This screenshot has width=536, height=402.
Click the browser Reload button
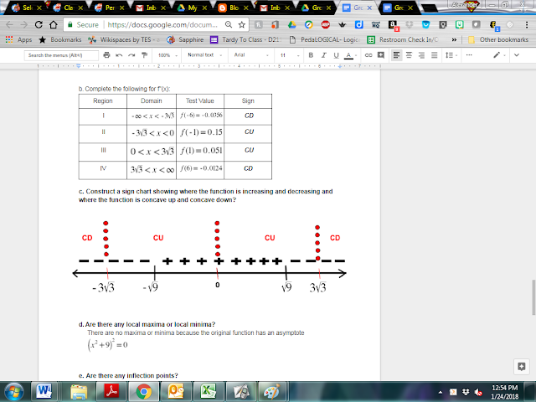pyautogui.click(x=39, y=24)
